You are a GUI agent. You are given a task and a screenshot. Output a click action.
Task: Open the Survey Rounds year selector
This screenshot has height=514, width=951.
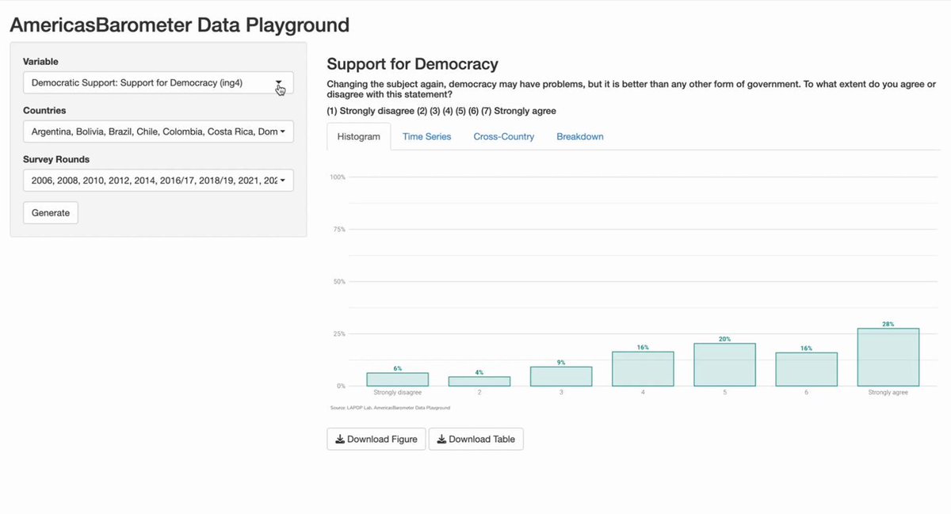pyautogui.click(x=158, y=181)
